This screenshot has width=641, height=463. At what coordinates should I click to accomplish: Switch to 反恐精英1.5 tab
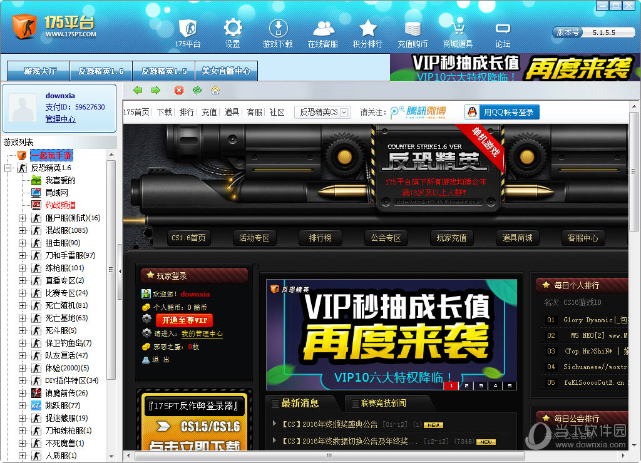pyautogui.click(x=164, y=71)
